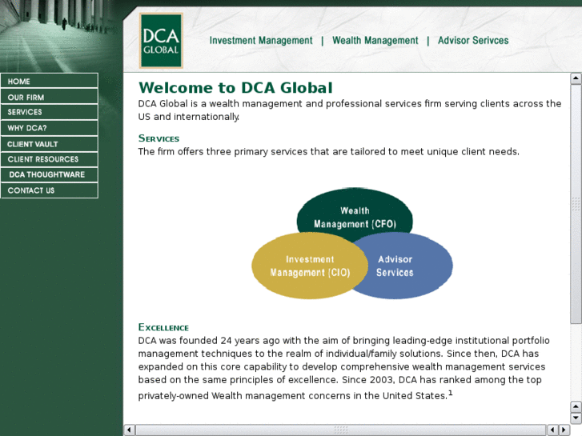
Task: Click the Welcome to DCA Global heading
Action: click(x=235, y=88)
